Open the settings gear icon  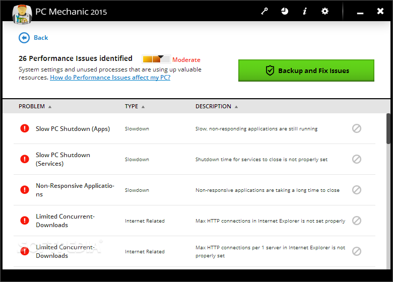325,11
